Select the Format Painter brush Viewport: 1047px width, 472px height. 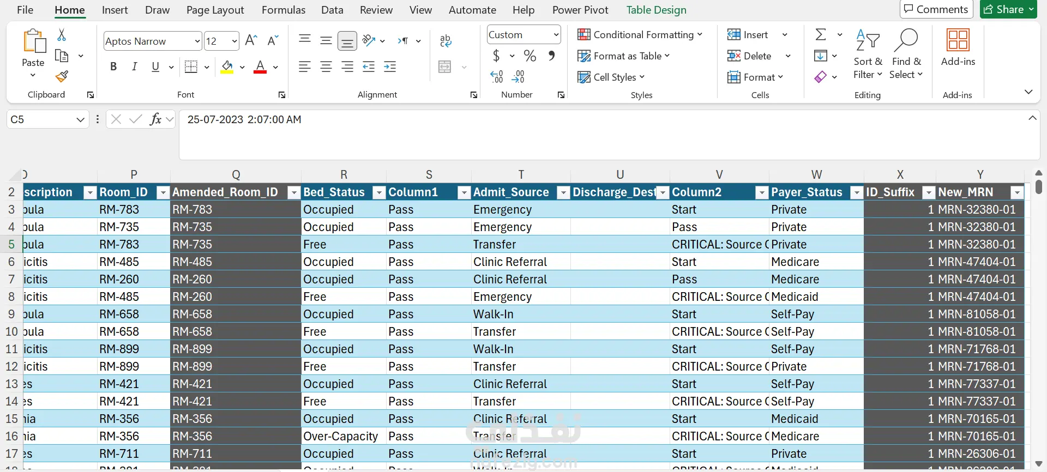tap(62, 76)
